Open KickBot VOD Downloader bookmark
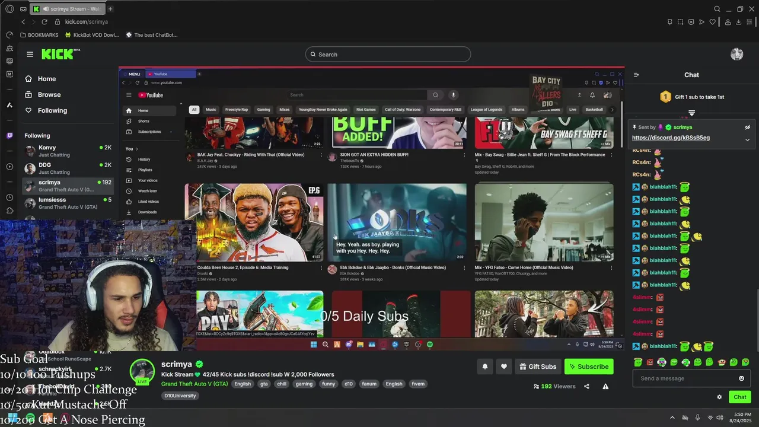Image resolution: width=759 pixels, height=427 pixels. pos(91,35)
